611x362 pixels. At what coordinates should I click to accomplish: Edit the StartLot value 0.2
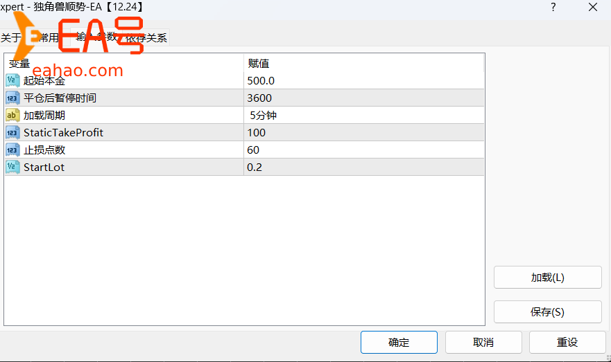[x=364, y=168]
